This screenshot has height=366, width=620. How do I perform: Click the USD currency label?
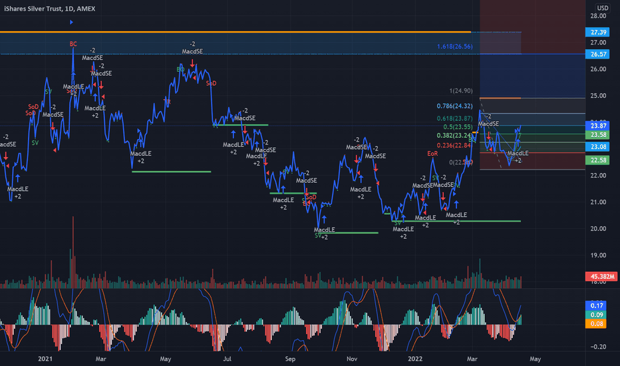pyautogui.click(x=603, y=8)
